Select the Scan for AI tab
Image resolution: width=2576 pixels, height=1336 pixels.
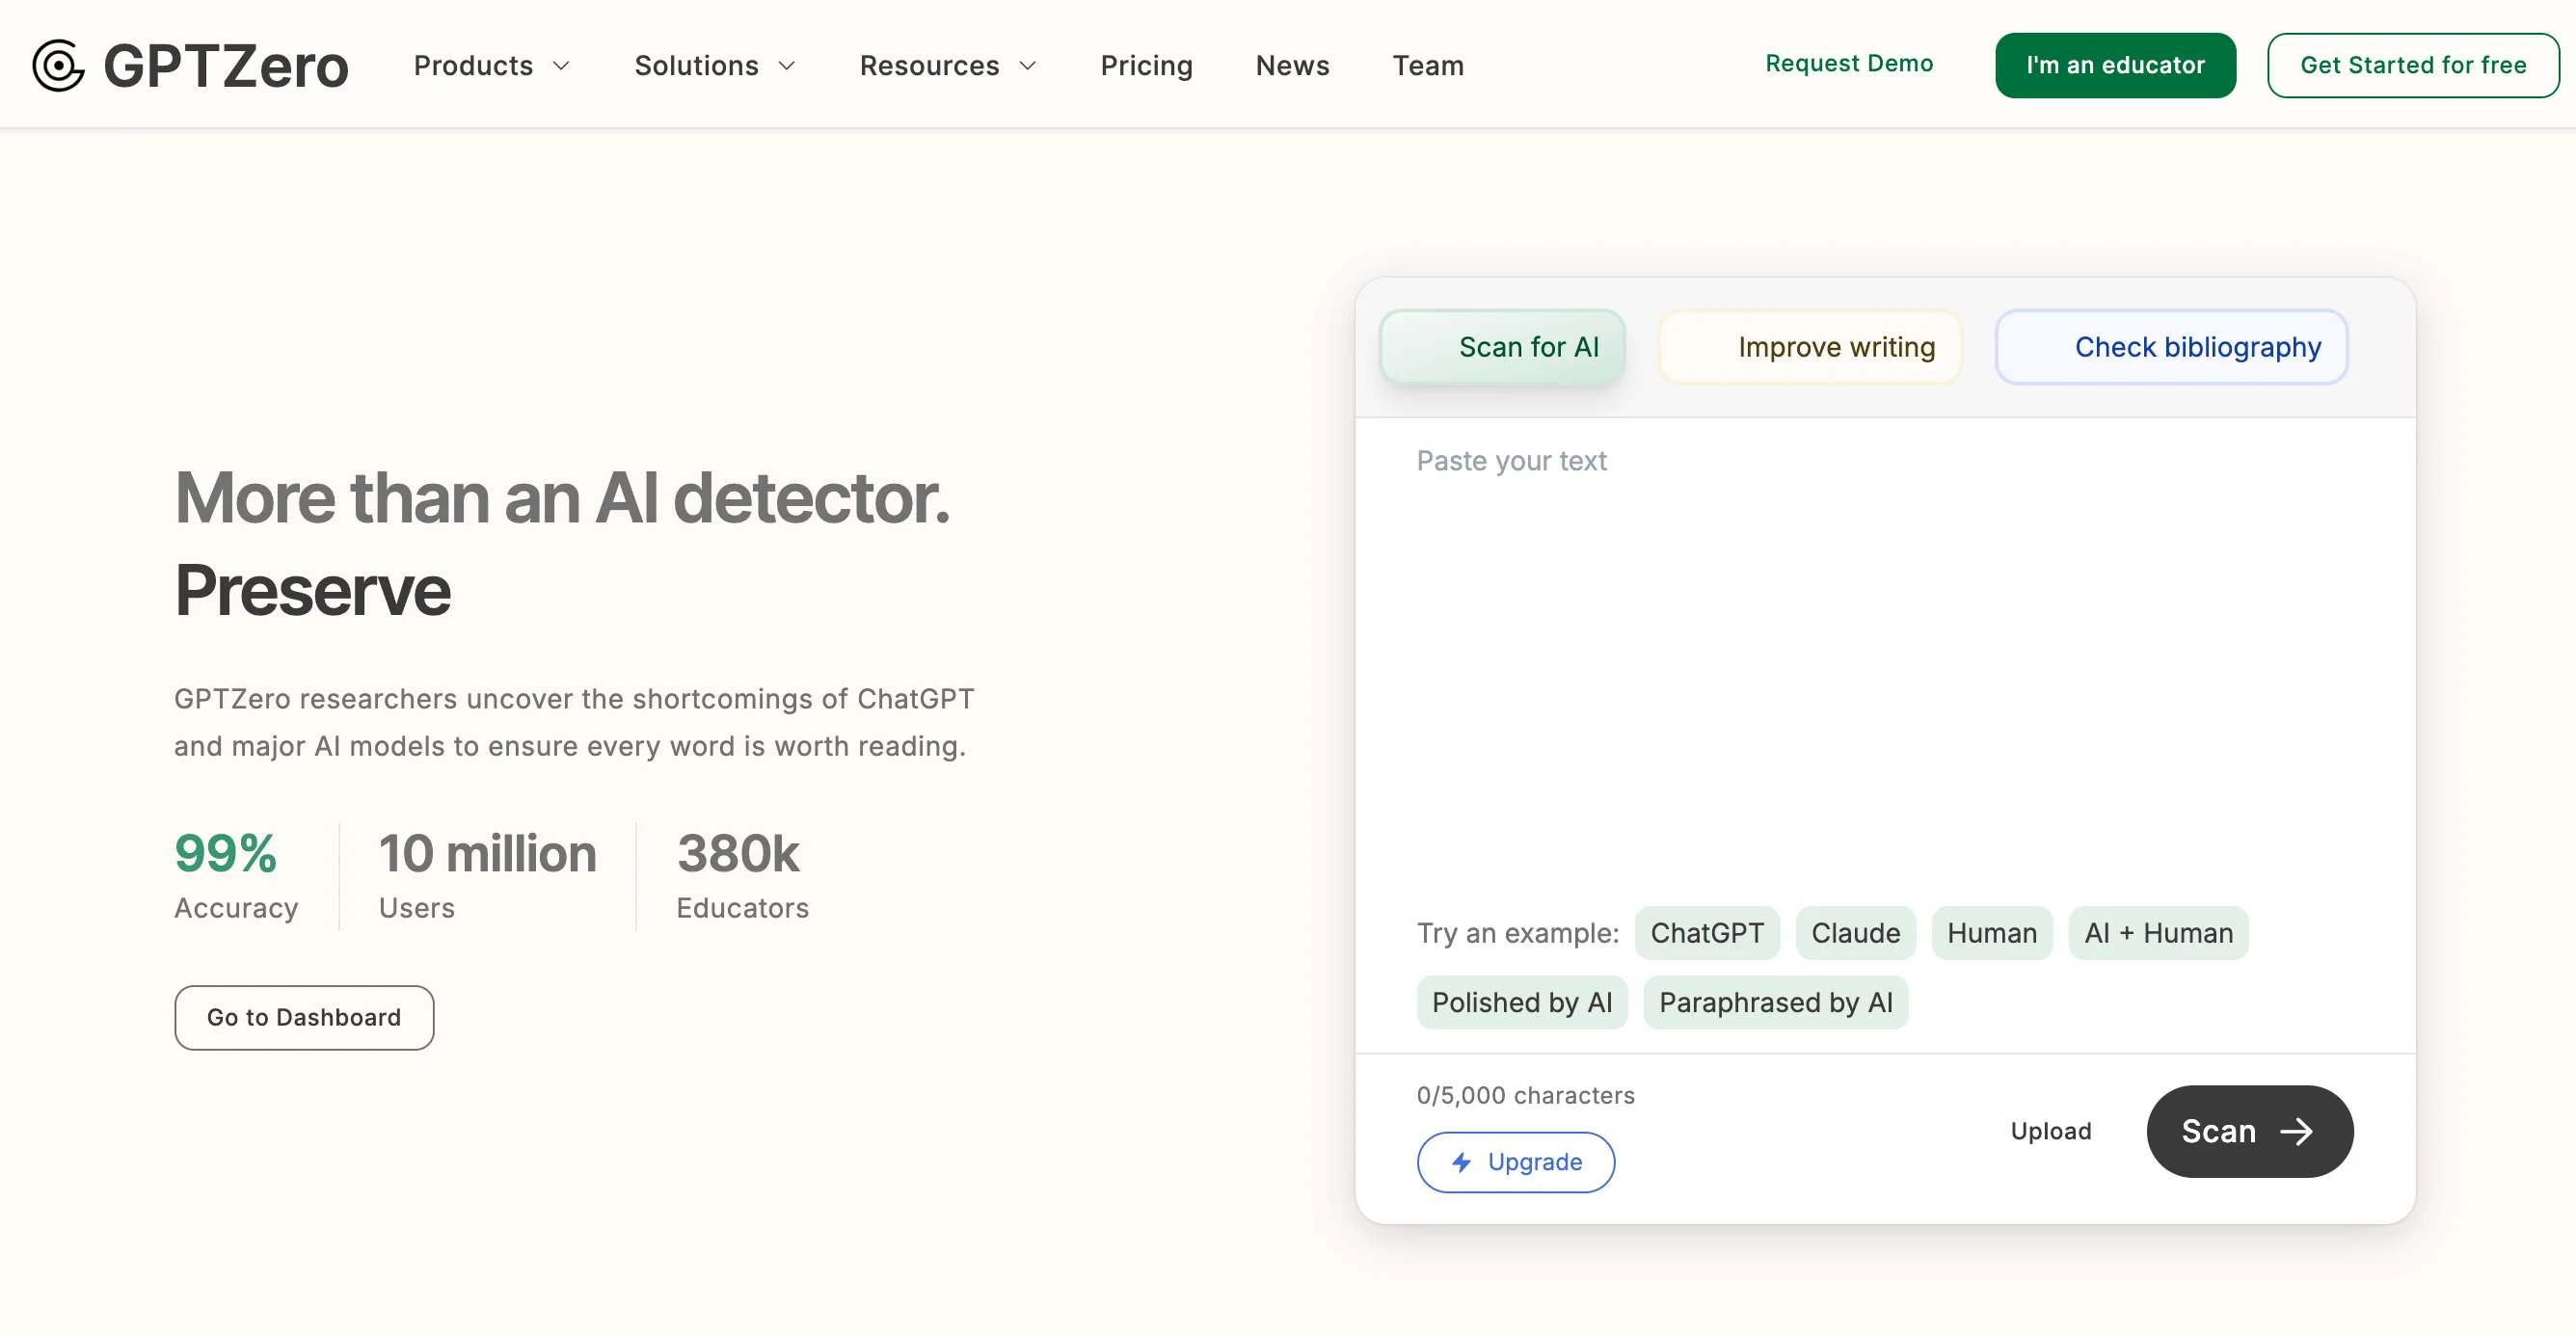[1502, 347]
